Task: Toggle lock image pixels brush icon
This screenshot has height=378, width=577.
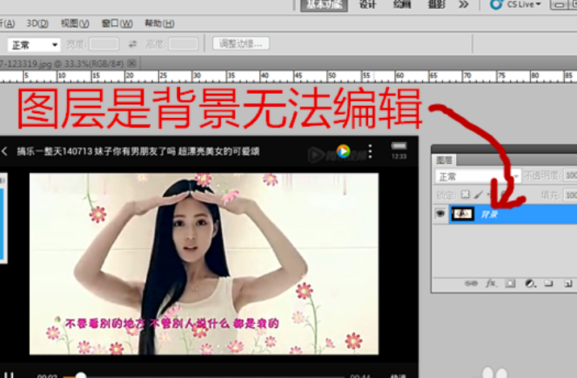Action: click(x=478, y=195)
